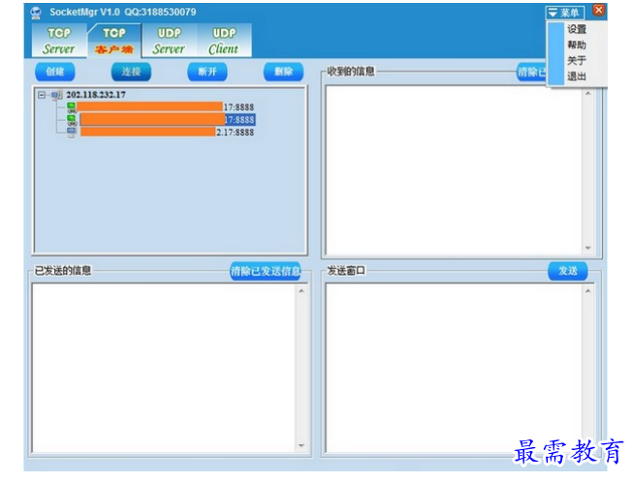The image size is (632, 482).
Task: Select the 202.118.232.17 root node
Action: [96, 95]
